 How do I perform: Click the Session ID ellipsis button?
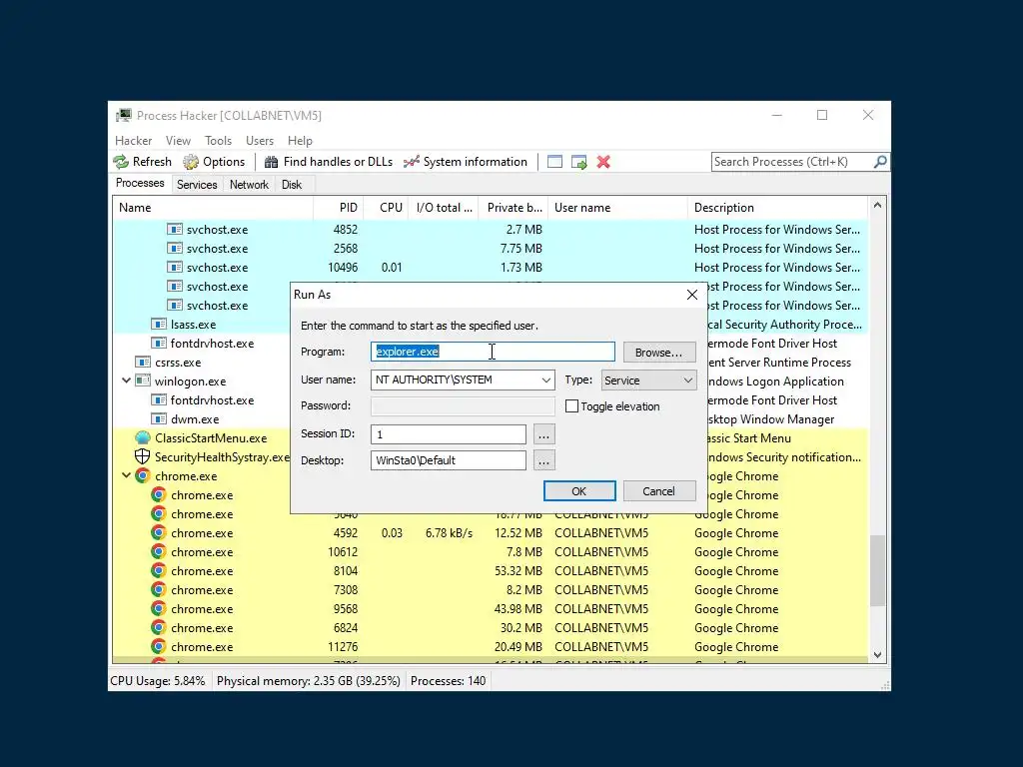544,434
